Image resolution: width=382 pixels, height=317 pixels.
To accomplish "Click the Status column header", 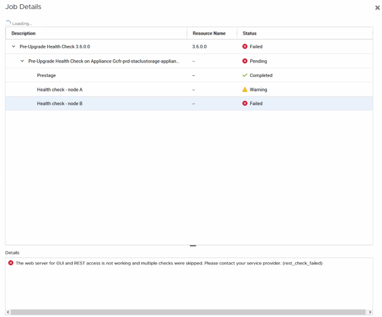I will pos(249,33).
